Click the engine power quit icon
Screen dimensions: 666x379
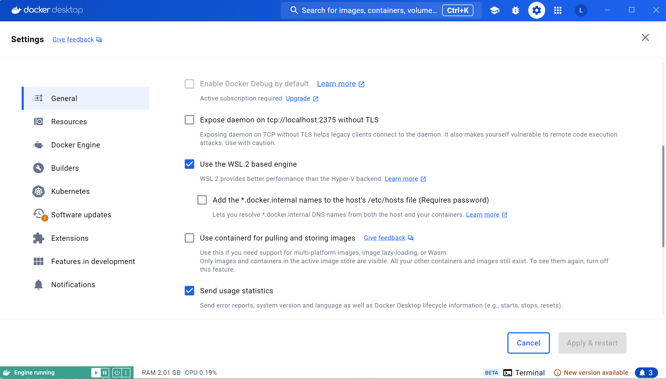[x=117, y=372]
